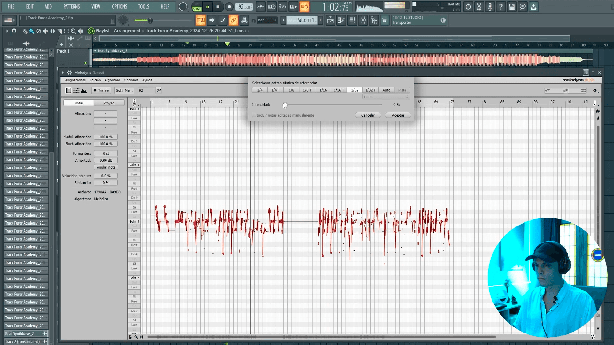Click the treble clef pitch grid icon

pyautogui.click(x=134, y=103)
